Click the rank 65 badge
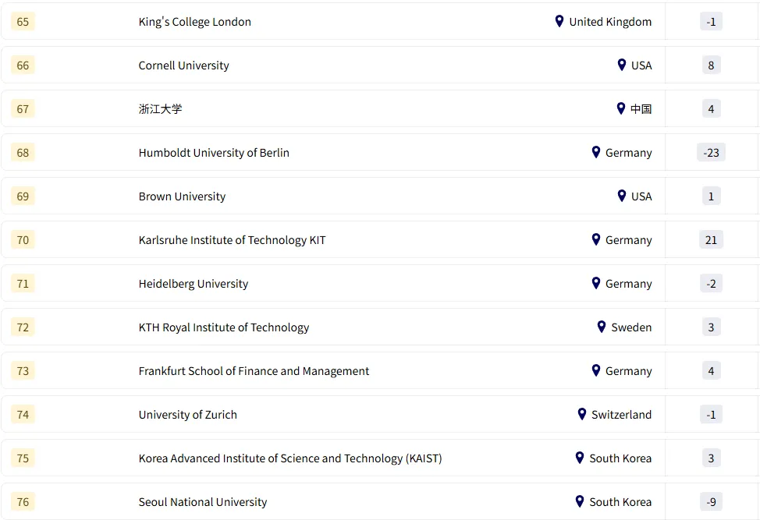Image resolution: width=760 pixels, height=520 pixels. (x=23, y=22)
